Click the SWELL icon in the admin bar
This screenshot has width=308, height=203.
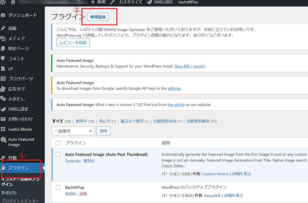pyautogui.click(x=149, y=2)
